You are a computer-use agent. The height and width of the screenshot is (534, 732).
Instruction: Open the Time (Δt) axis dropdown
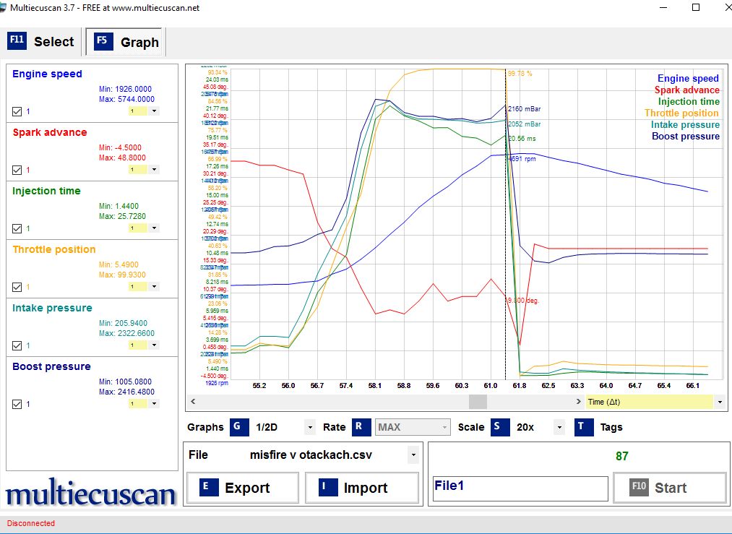(x=719, y=402)
